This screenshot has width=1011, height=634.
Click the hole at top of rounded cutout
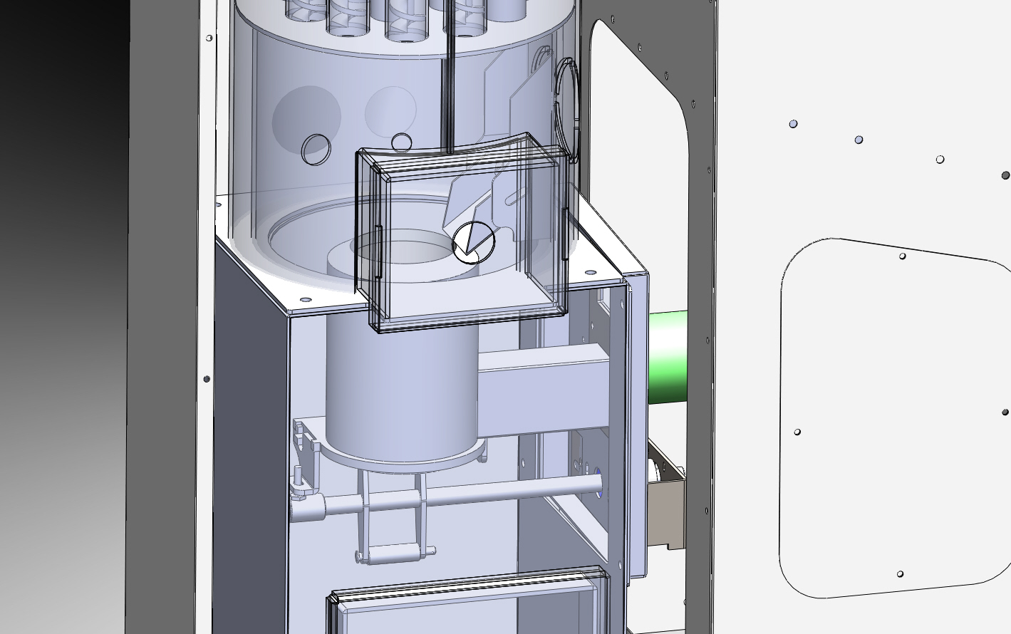pos(903,256)
